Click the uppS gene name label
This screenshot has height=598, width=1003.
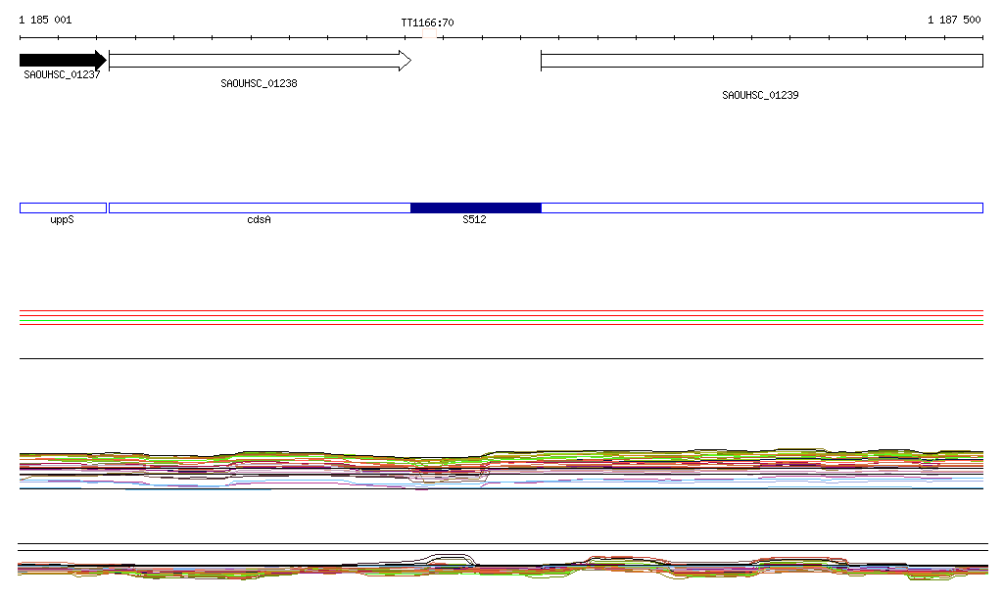coord(62,220)
